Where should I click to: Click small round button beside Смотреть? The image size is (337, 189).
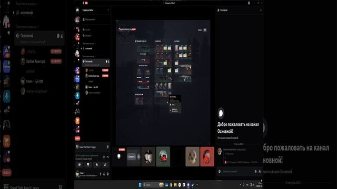(x=138, y=157)
